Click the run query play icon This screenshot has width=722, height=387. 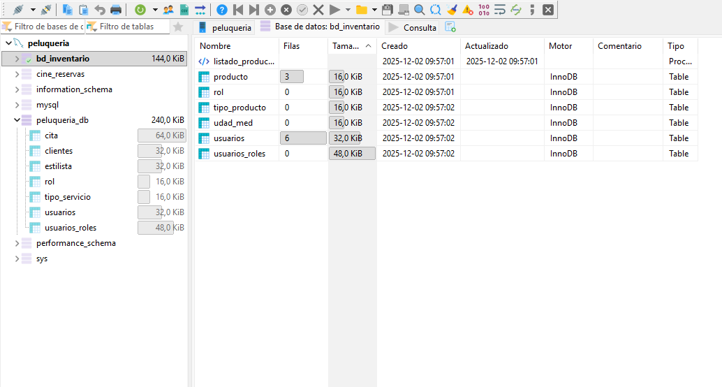(334, 10)
